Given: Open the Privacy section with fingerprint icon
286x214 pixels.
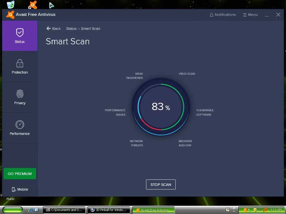Looking at the screenshot, I should [x=20, y=97].
